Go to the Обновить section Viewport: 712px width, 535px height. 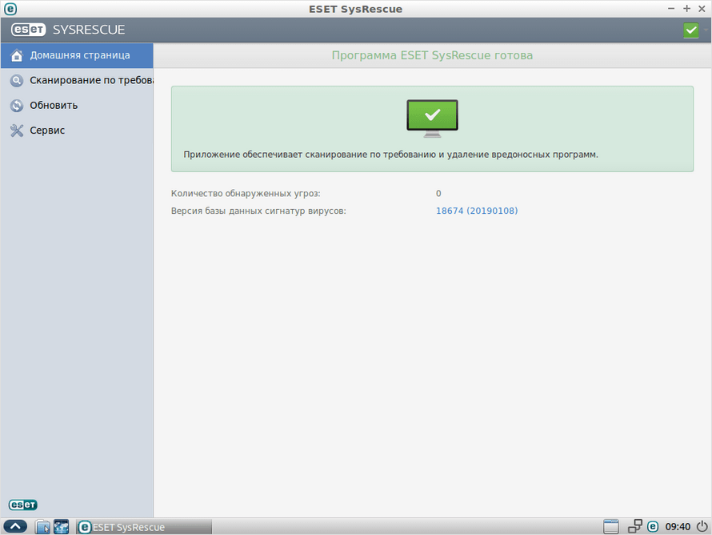54,106
